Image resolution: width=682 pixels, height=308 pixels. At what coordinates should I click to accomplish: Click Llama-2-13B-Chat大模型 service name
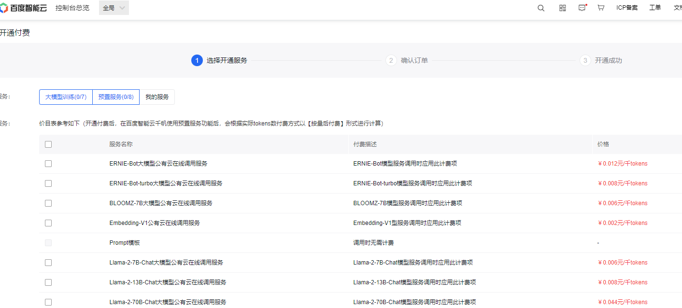168,282
